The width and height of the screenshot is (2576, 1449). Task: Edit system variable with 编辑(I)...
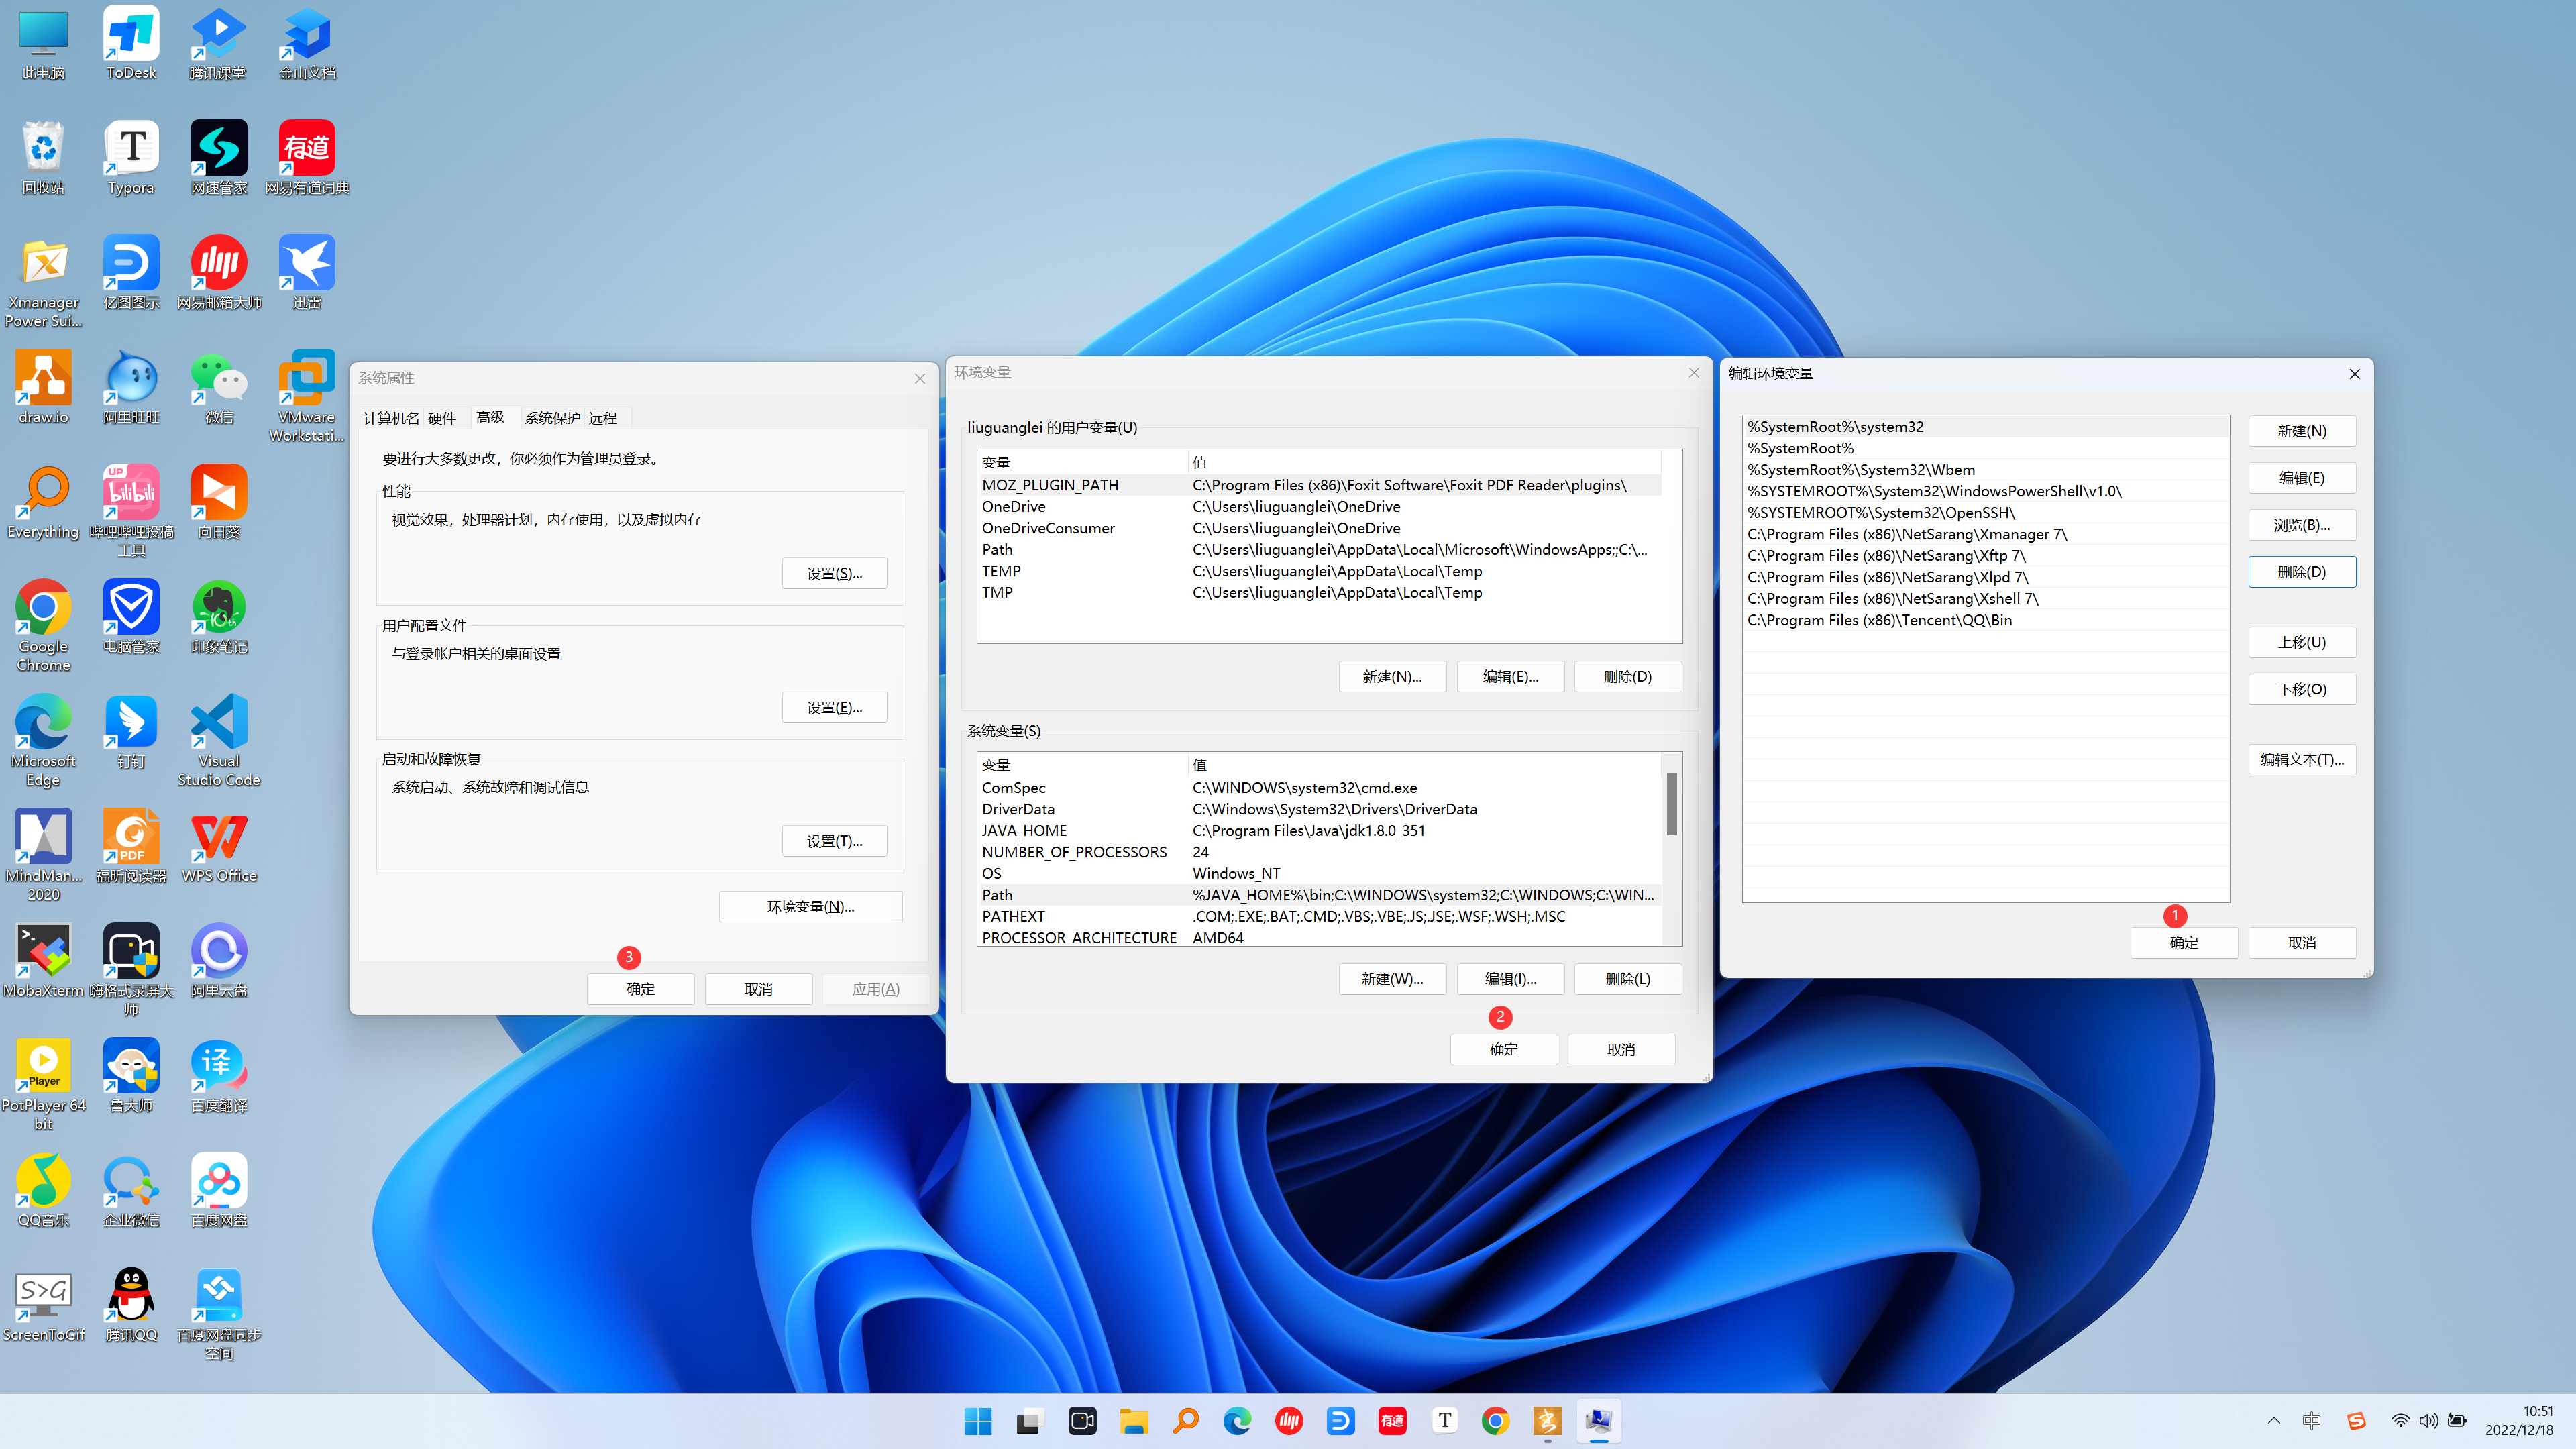click(1510, 979)
